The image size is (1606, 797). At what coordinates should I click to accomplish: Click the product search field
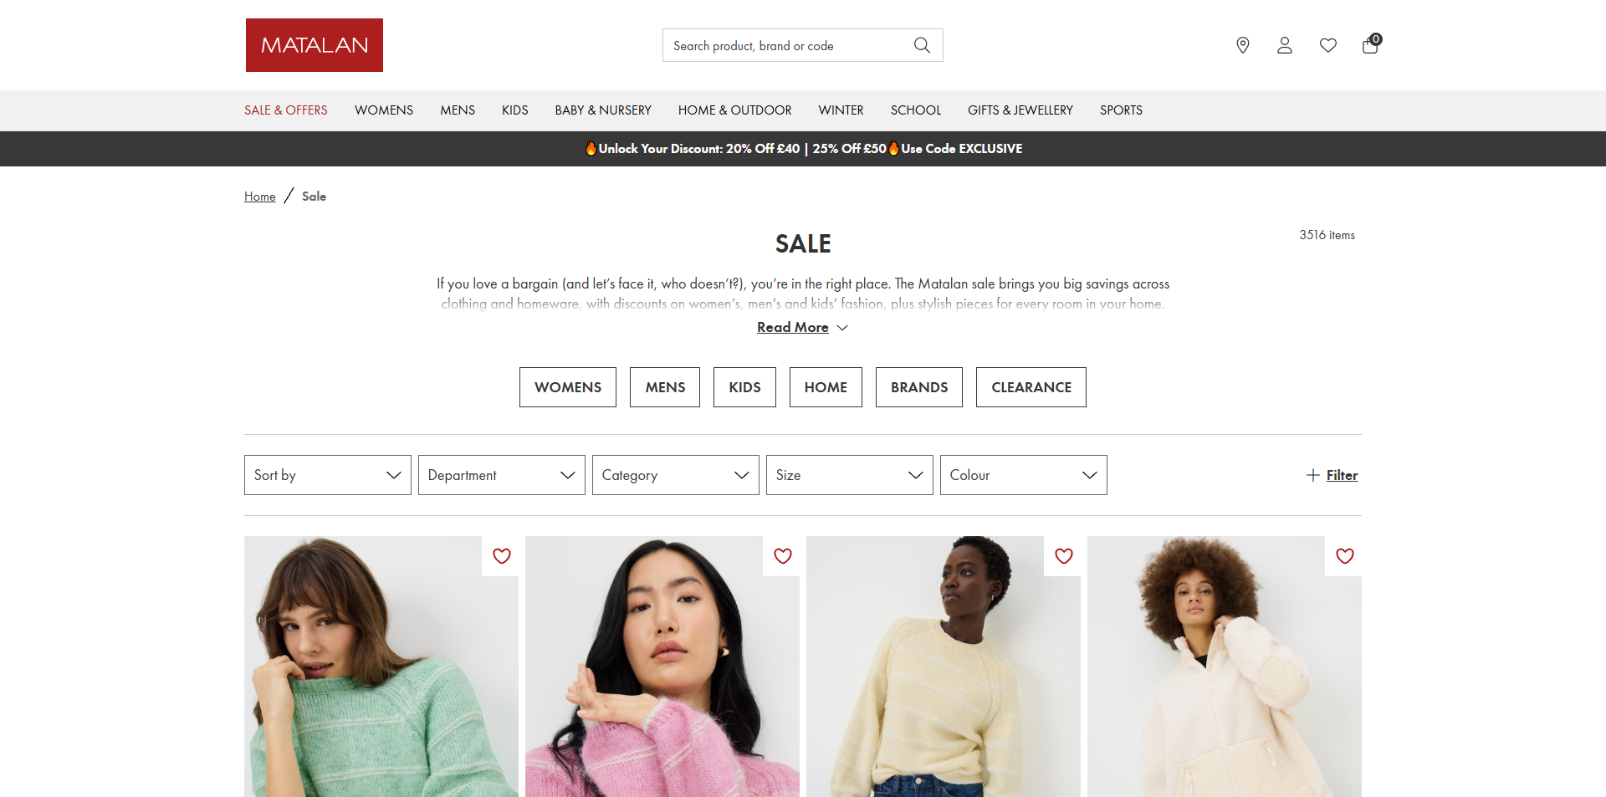tap(786, 45)
